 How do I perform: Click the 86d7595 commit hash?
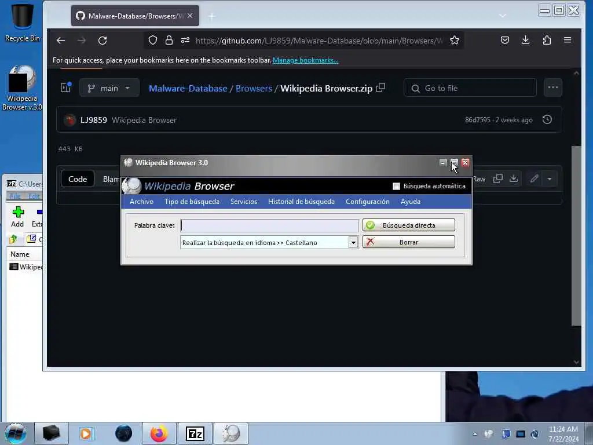tap(477, 120)
